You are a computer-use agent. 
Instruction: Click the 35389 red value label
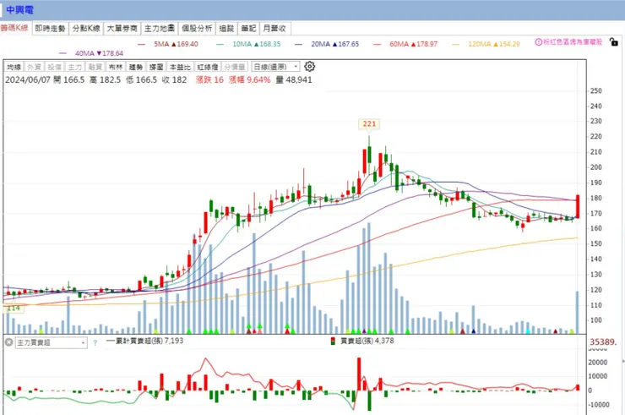[603, 342]
